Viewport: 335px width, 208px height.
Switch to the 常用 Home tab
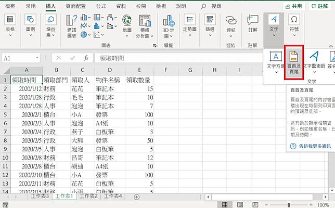point(31,6)
